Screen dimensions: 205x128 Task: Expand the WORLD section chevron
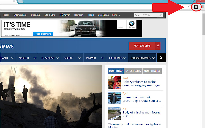coord(35,58)
